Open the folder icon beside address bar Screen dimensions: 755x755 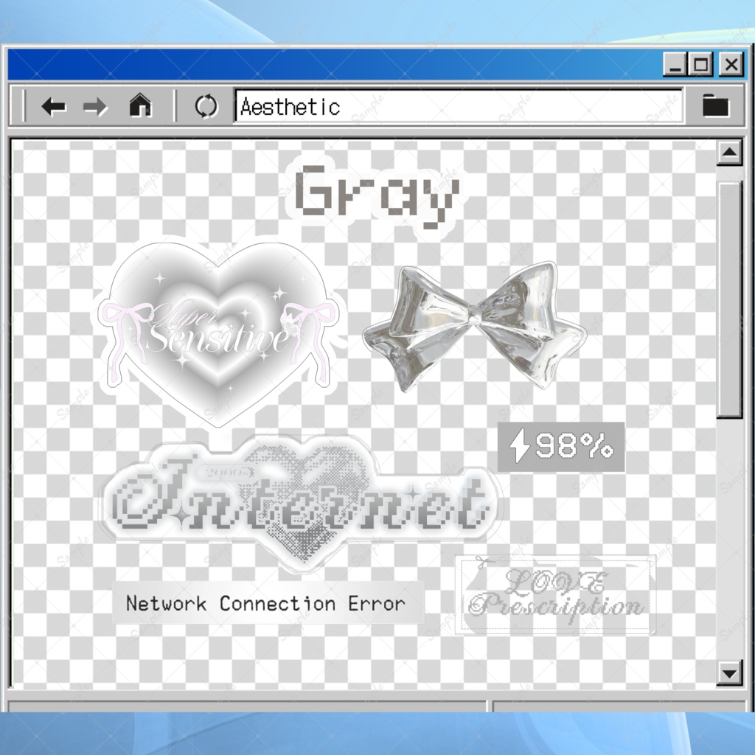tap(715, 105)
